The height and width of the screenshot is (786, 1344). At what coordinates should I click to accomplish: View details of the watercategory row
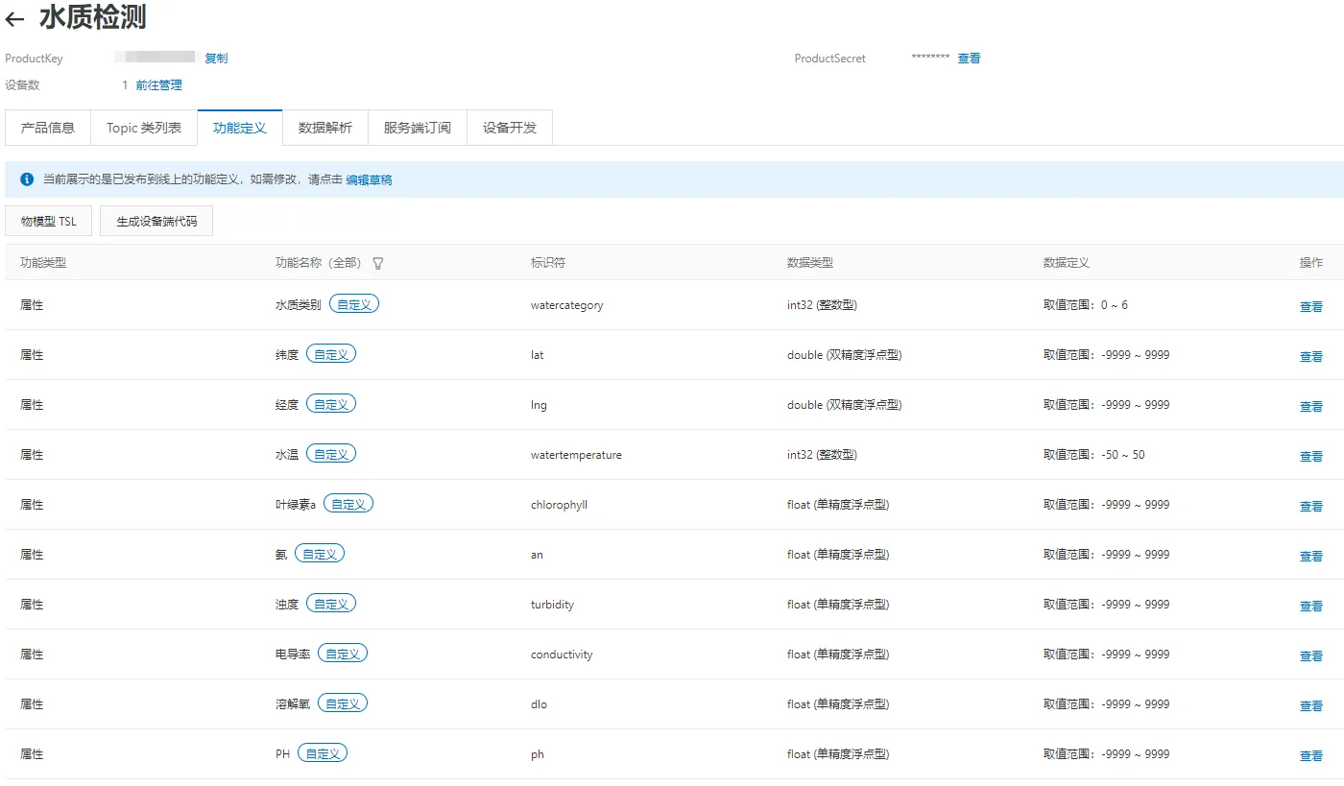(1311, 307)
